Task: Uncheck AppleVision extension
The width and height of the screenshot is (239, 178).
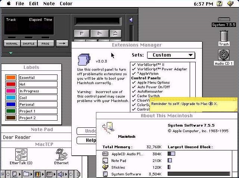Action: tap(134, 74)
